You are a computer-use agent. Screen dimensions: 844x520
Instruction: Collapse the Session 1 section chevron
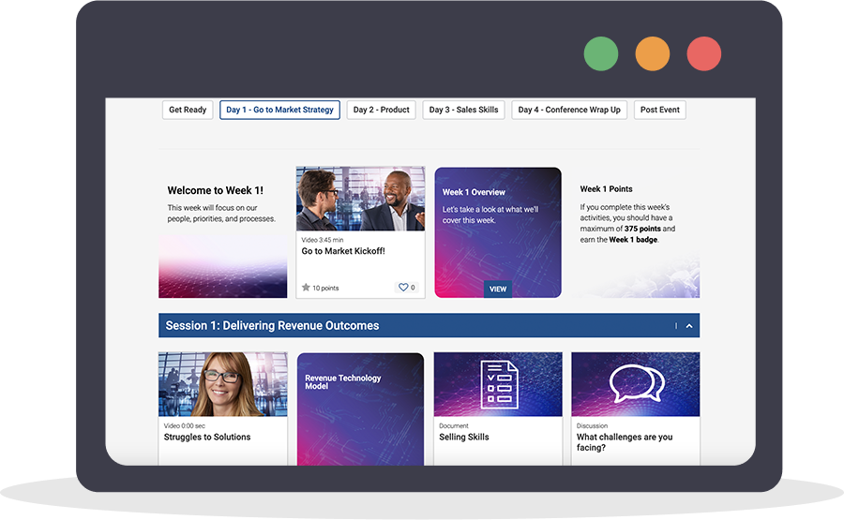tap(689, 326)
